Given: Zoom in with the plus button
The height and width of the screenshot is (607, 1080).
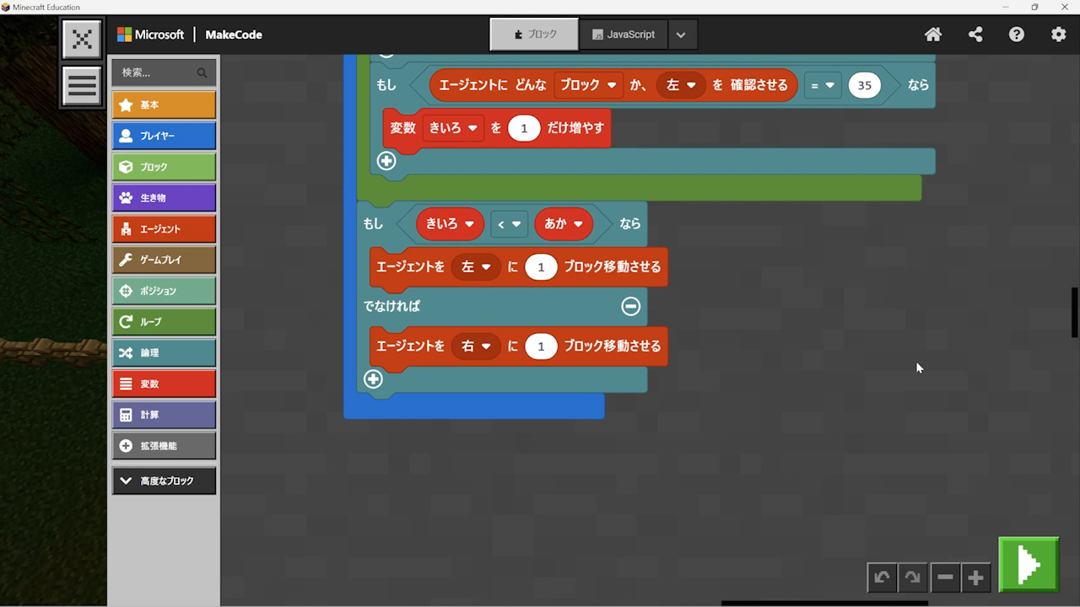Looking at the screenshot, I should coord(975,577).
